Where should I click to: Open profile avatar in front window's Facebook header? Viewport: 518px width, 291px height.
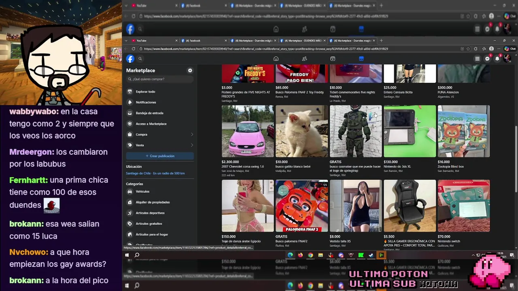pos(507,59)
